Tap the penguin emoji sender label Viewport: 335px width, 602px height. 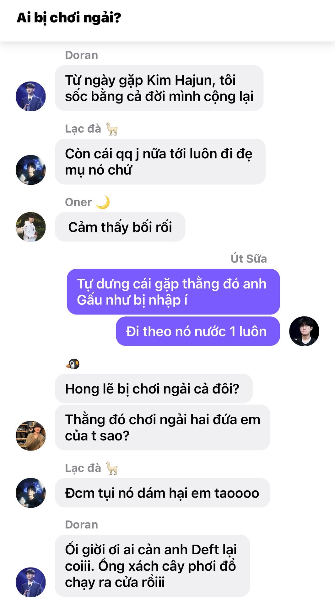pyautogui.click(x=73, y=364)
